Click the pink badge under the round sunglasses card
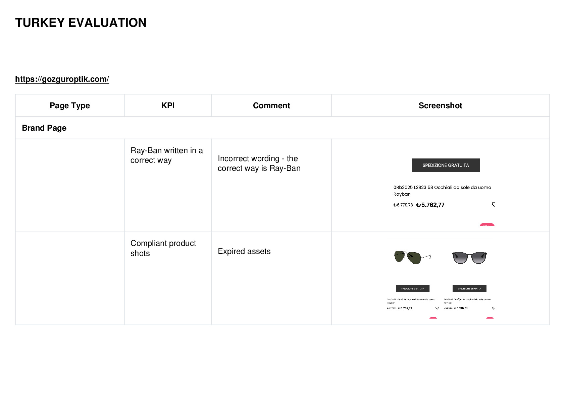 coord(490,318)
